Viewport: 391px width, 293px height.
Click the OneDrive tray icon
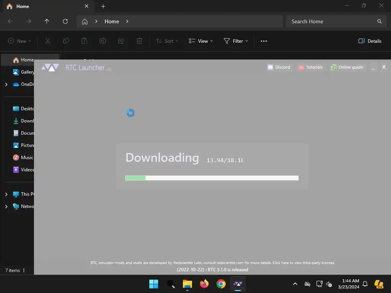tap(307, 284)
